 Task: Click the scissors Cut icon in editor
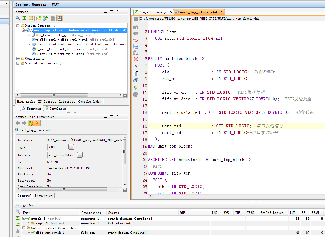(x=135, y=39)
